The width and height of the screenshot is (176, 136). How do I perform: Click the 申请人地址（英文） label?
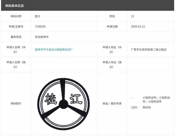(112, 65)
